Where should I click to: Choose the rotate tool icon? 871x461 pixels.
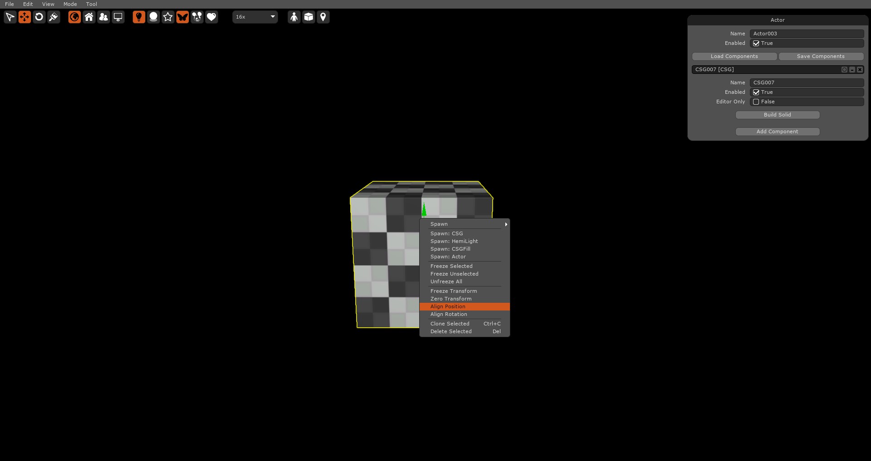[39, 17]
